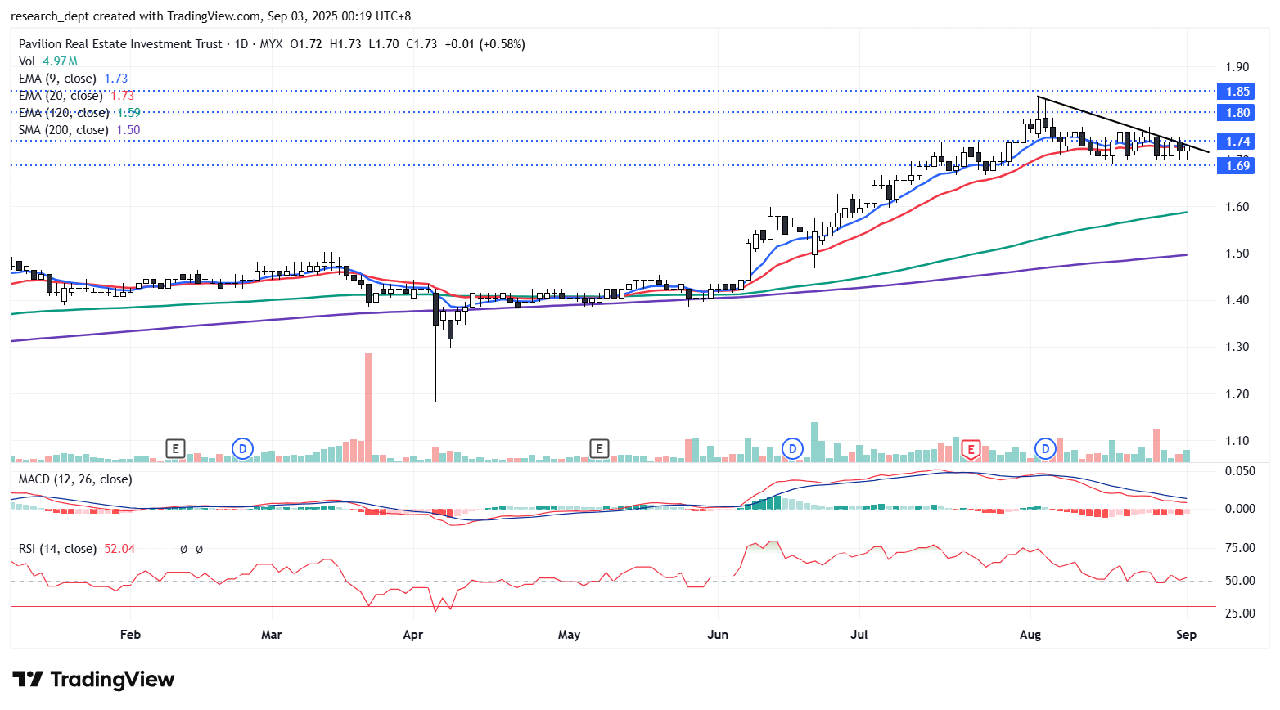Select the 1.74 price label on axis
This screenshot has height=710, width=1280.
click(1237, 142)
